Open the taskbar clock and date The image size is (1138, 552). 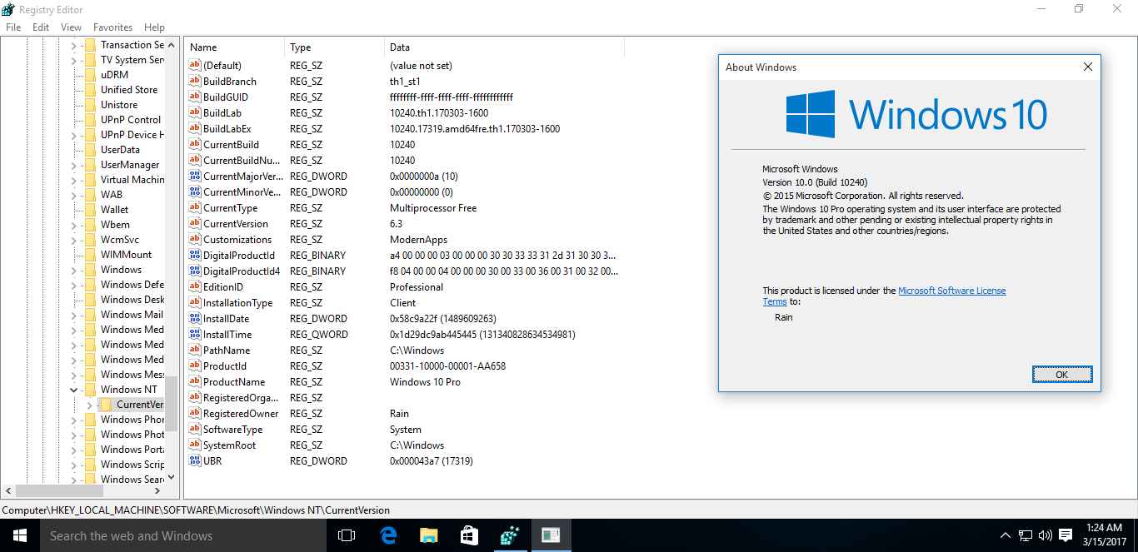[x=1105, y=535]
